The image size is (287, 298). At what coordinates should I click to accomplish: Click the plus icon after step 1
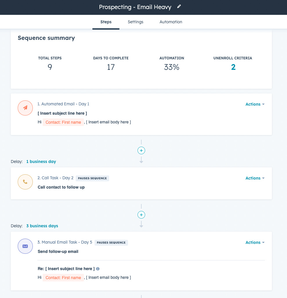(x=141, y=150)
